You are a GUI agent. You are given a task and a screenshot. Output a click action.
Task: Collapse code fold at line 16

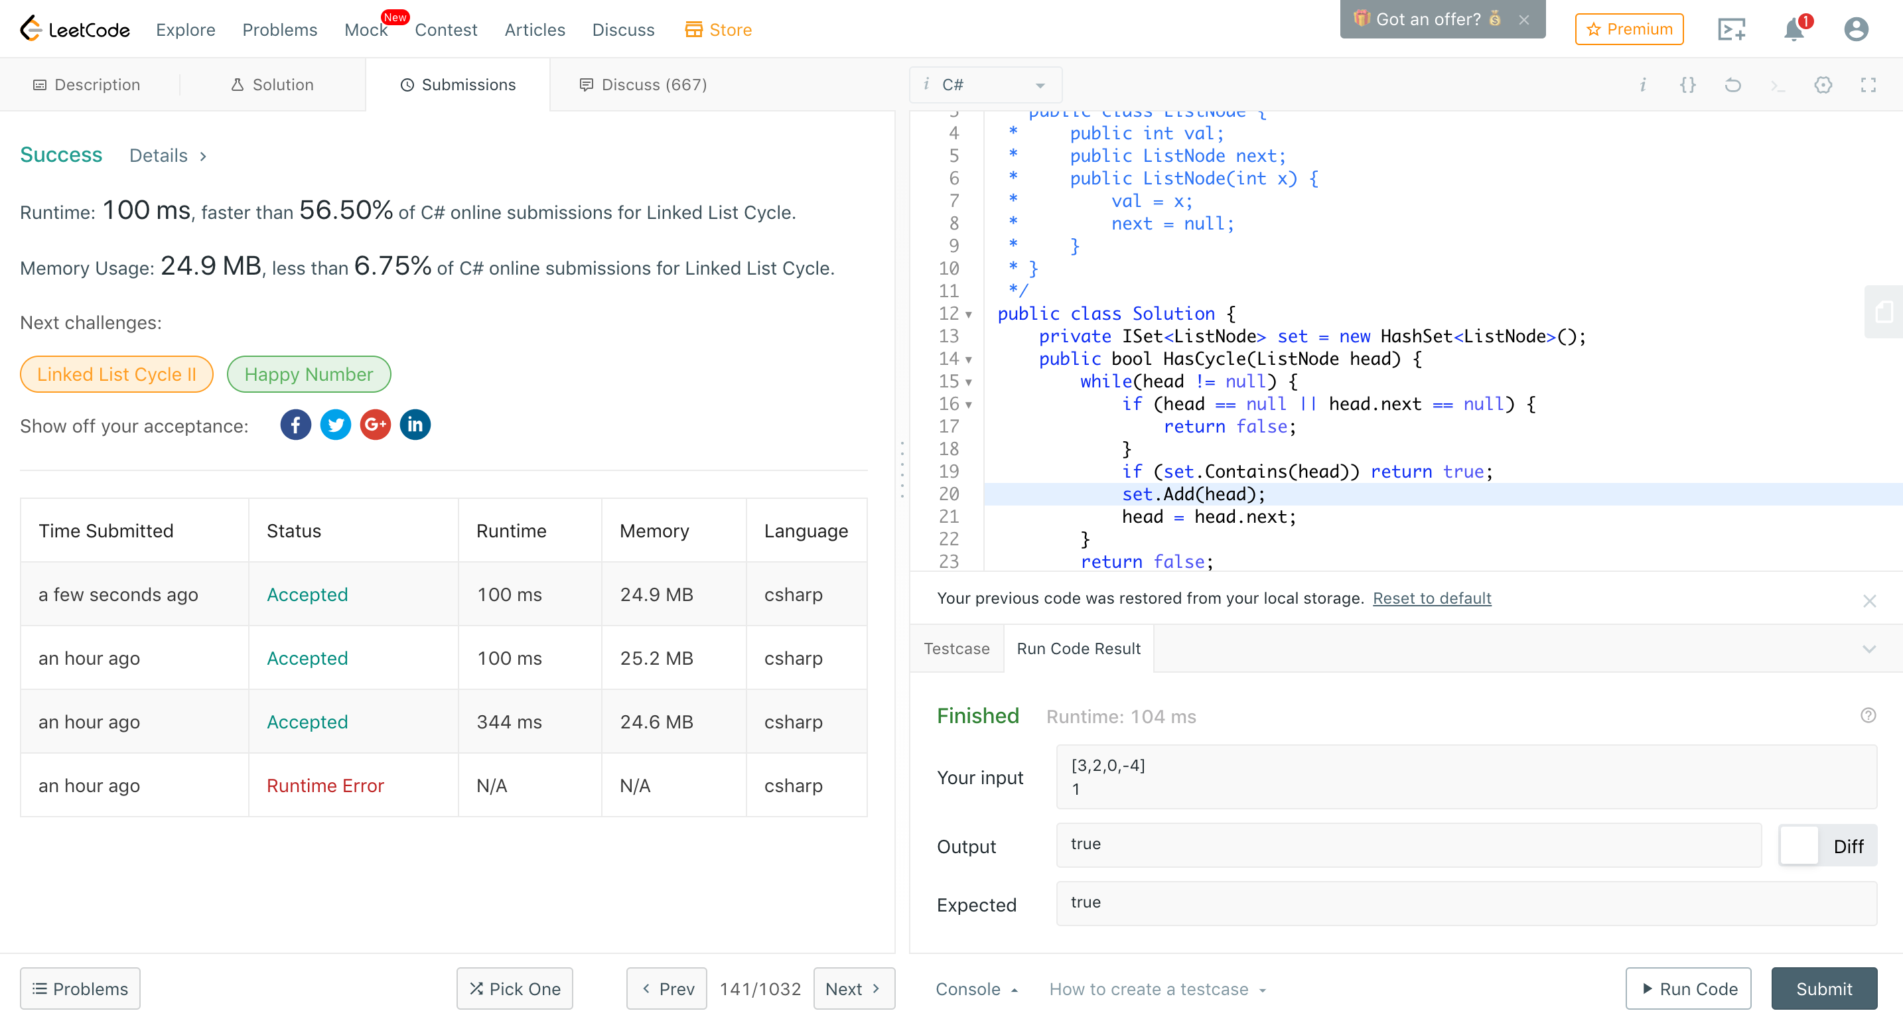coord(967,405)
